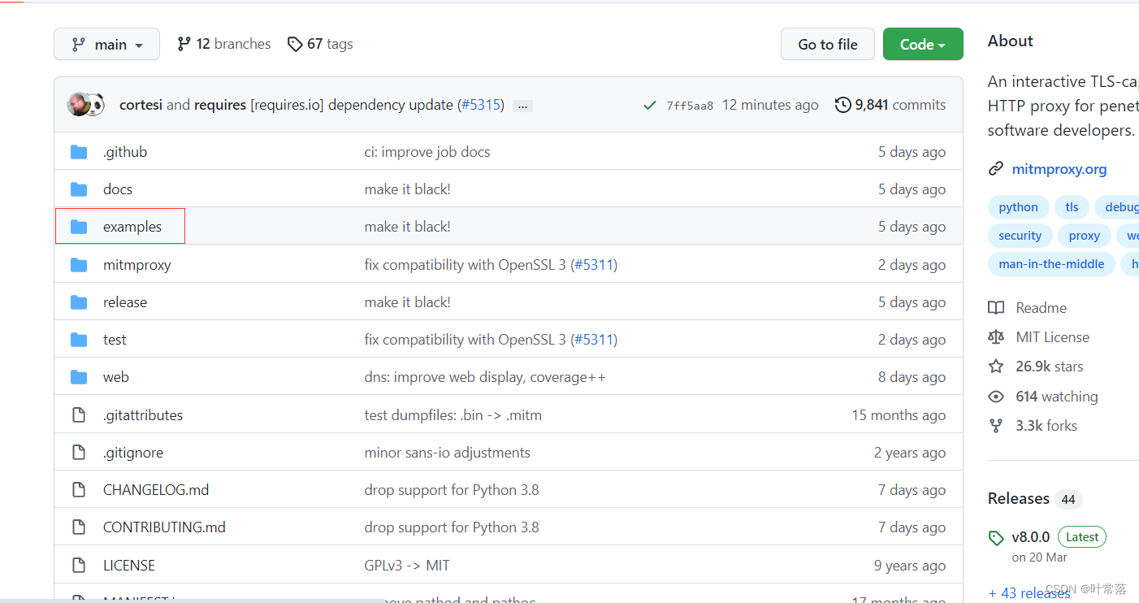Image resolution: width=1139 pixels, height=603 pixels.
Task: Click the .gitignore file icon
Action: (79, 453)
